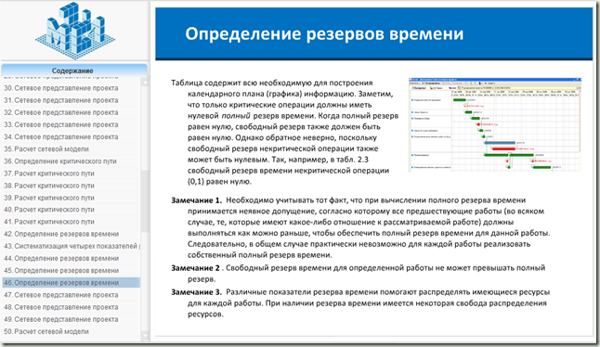600x347 pixels.
Task: Open the Содержание panel header
Action: point(74,71)
